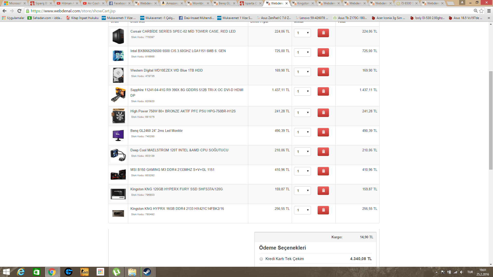This screenshot has height=277, width=493.
Task: Switch to the Air Cooling YouTube tab
Action: pyautogui.click(x=93, y=3)
